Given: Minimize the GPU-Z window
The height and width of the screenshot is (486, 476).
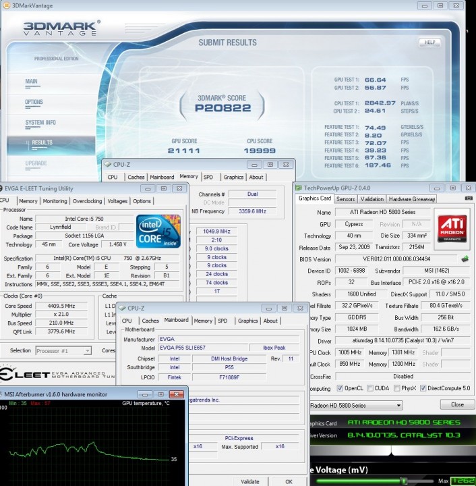Looking at the screenshot, I should (437, 188).
